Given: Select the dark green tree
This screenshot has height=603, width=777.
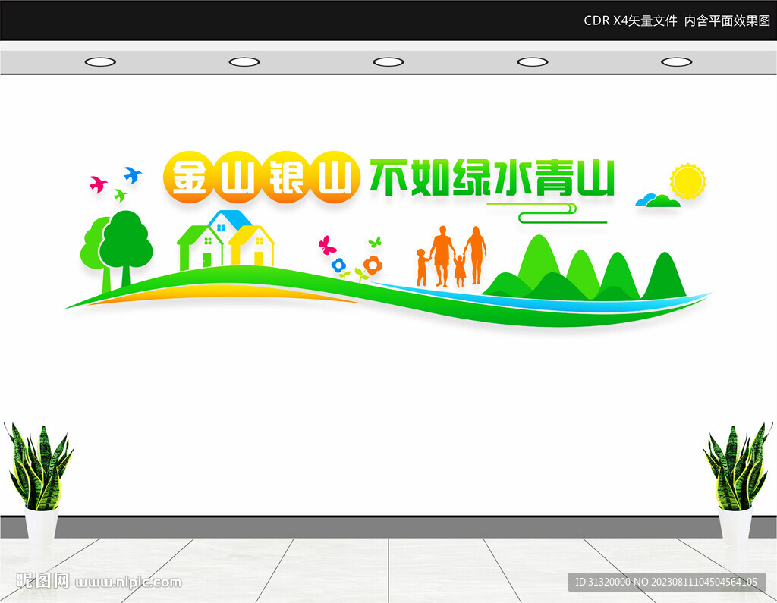Looking at the screenshot, I should pos(126,248).
